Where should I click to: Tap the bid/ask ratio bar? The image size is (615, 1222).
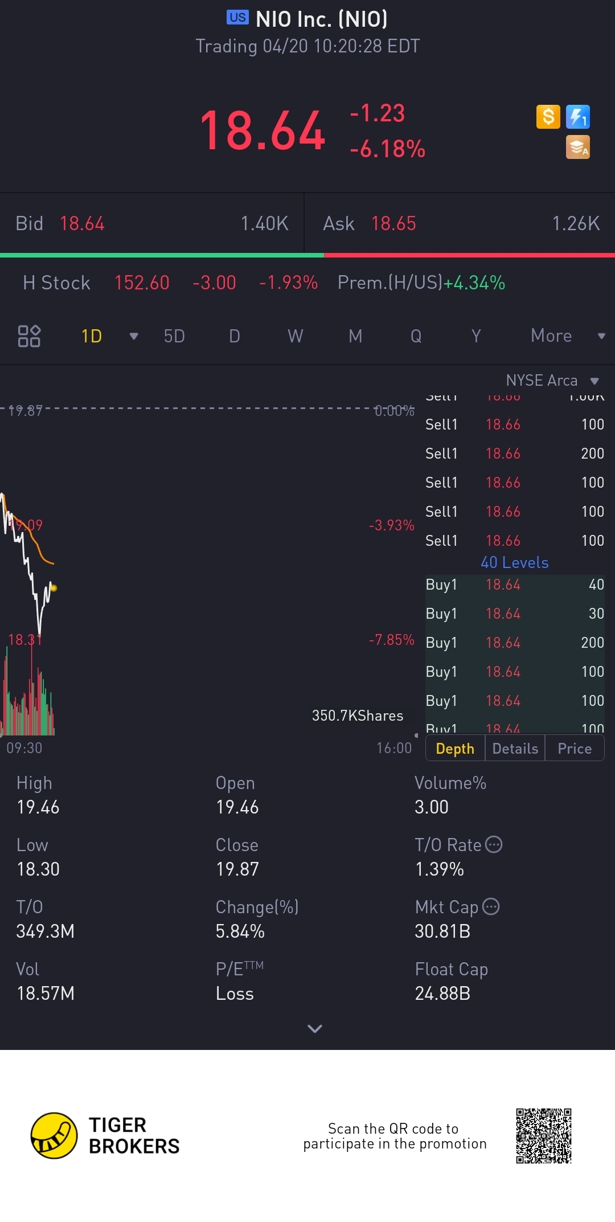307,255
